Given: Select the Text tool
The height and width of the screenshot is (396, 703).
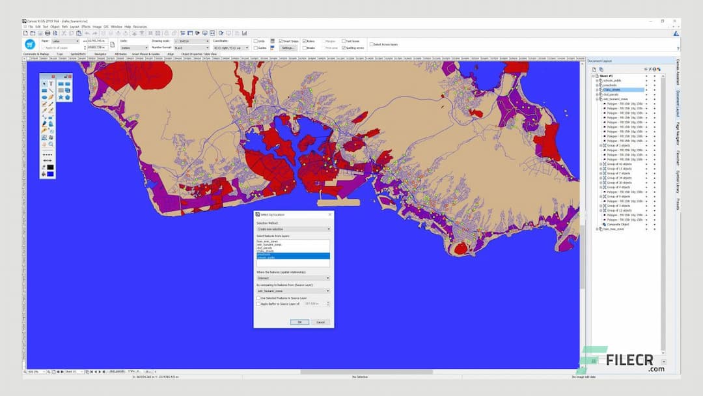Looking at the screenshot, I should pos(51,83).
